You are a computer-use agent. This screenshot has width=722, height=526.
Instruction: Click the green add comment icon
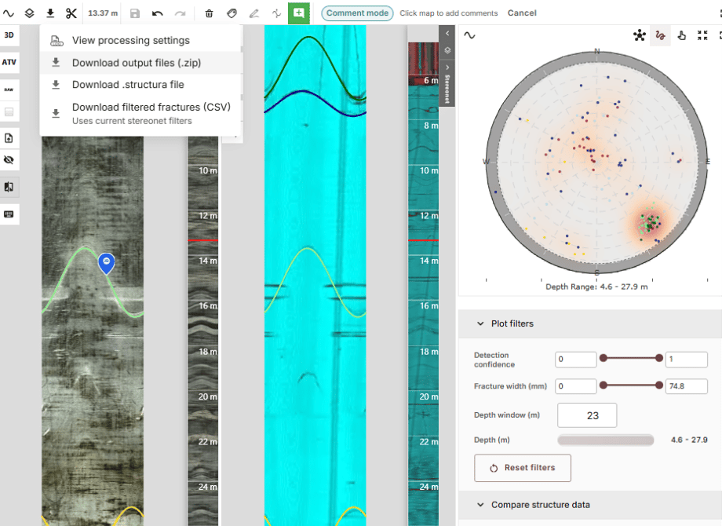pyautogui.click(x=299, y=13)
